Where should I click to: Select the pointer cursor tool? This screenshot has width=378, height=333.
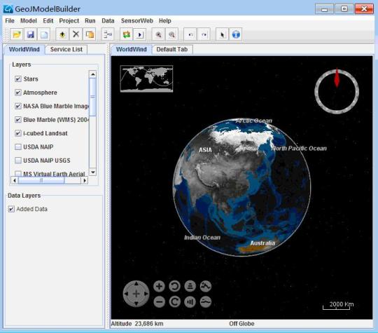point(222,34)
